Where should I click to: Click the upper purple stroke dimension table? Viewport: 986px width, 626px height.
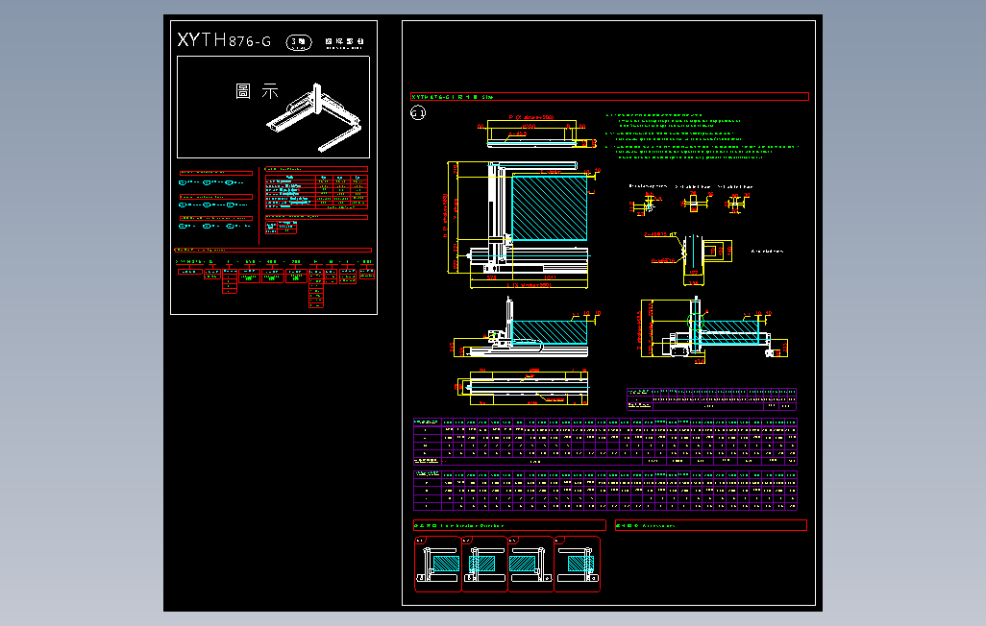click(604, 442)
